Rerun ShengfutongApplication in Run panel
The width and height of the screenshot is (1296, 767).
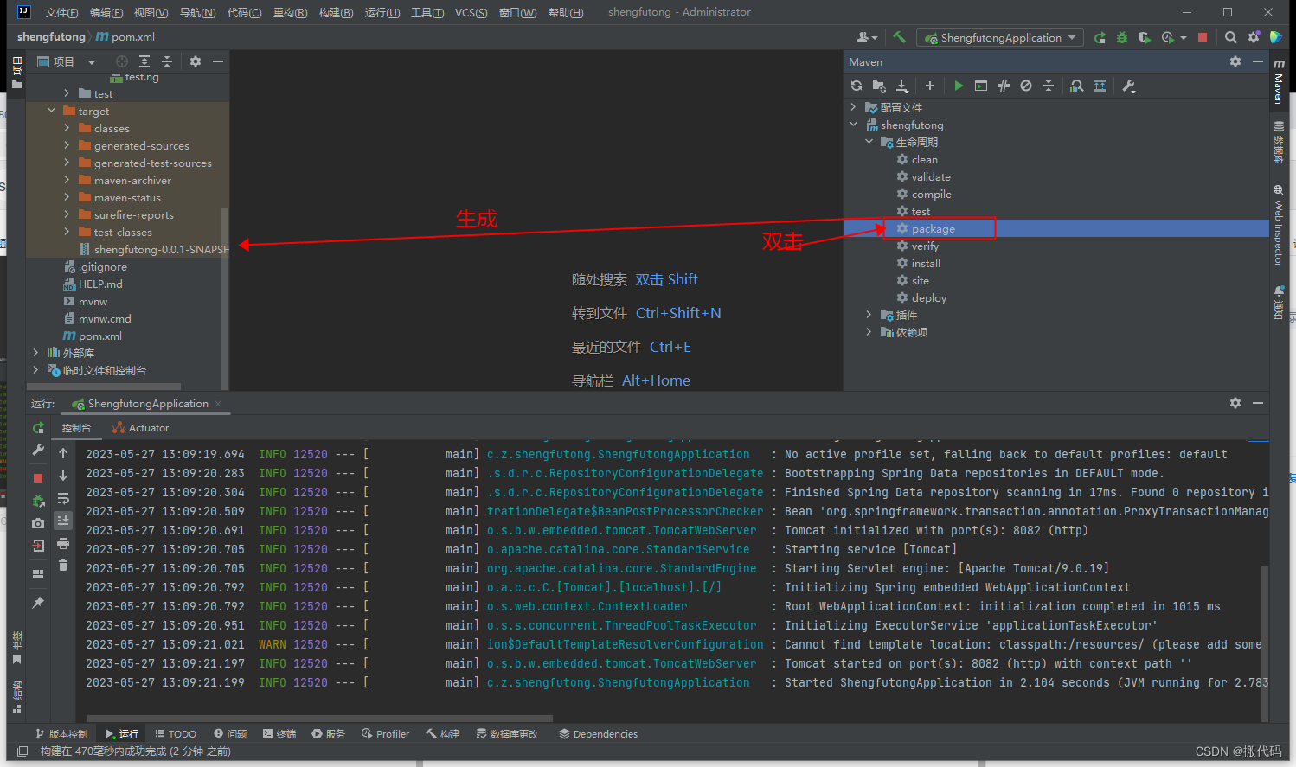point(38,428)
